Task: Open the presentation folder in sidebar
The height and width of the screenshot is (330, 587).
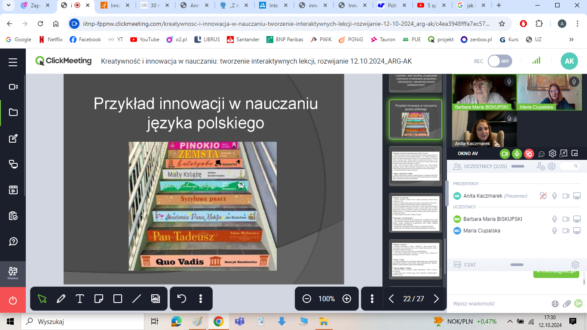Action: click(x=13, y=112)
